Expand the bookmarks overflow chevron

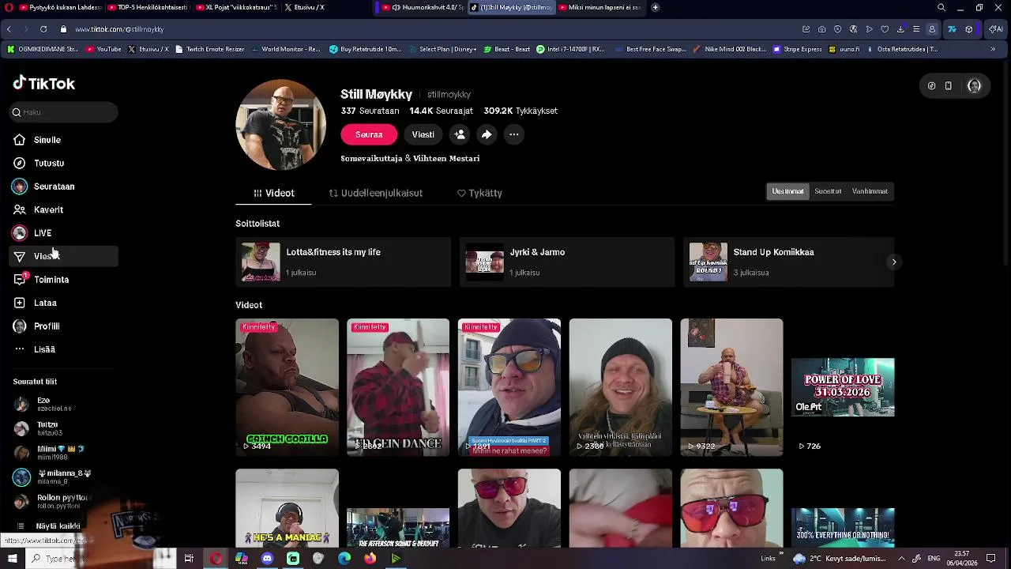click(993, 49)
